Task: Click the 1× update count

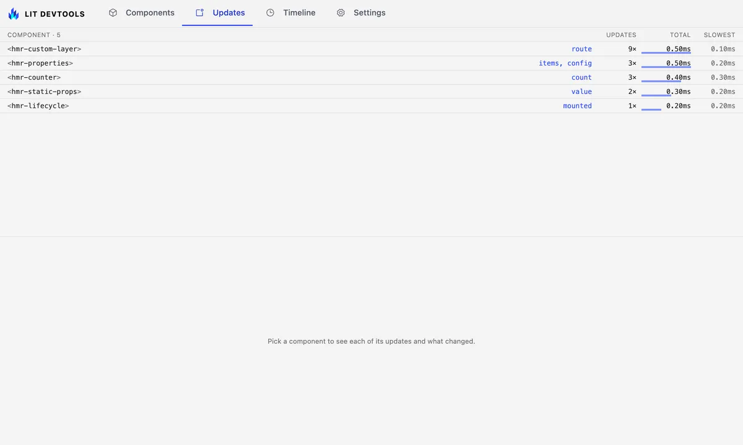Action: (632, 106)
